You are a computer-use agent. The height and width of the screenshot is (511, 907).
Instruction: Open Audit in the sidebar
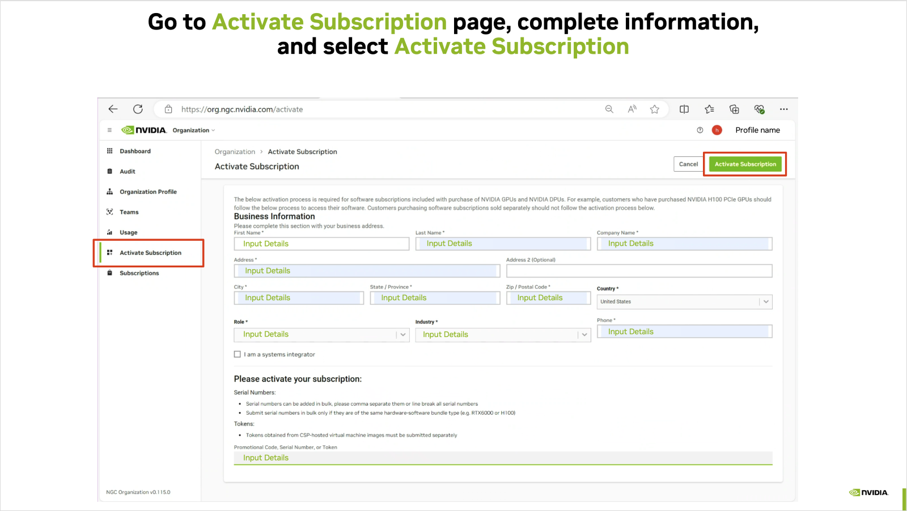(x=128, y=172)
